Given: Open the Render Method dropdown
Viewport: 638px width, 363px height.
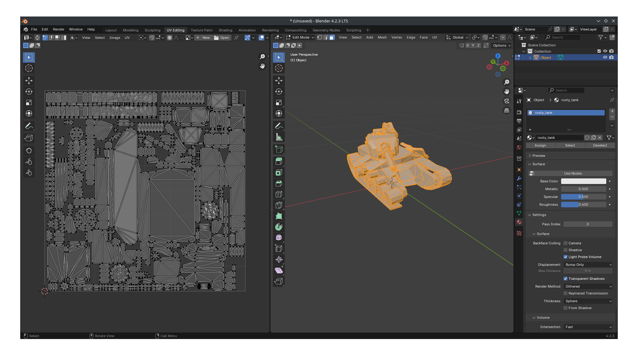Looking at the screenshot, I should tap(588, 286).
